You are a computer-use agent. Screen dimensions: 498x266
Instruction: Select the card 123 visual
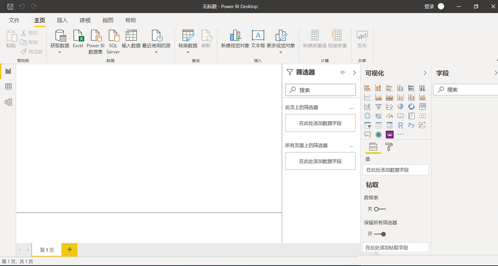401,116
